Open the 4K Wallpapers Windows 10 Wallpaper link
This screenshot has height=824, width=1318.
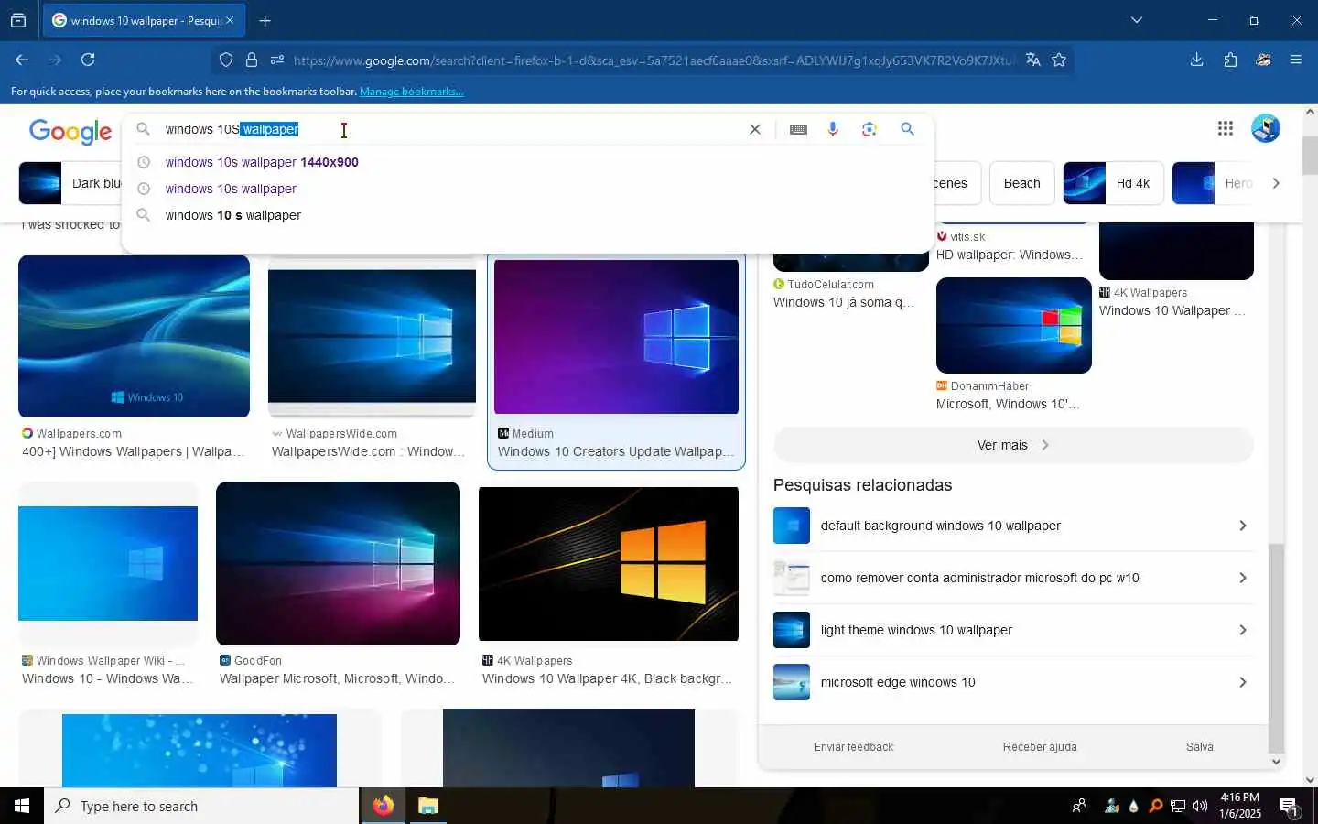1172,310
